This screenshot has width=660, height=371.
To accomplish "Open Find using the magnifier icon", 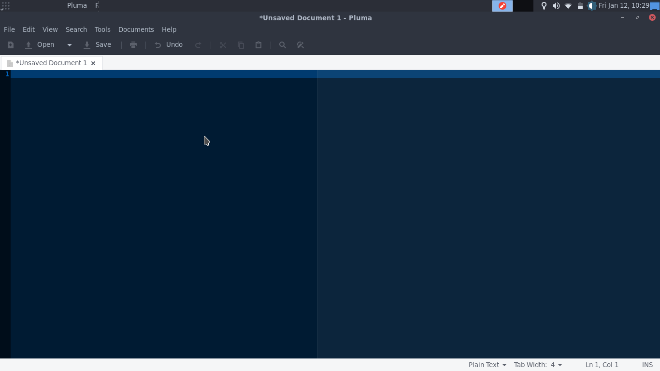I will coord(283,45).
